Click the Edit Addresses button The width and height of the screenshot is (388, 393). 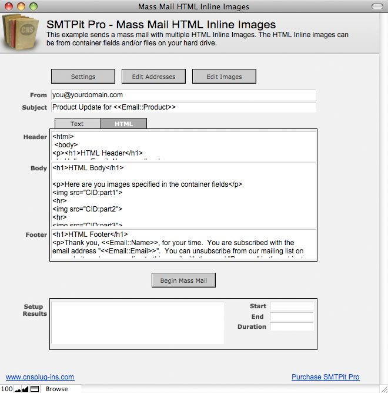[153, 77]
